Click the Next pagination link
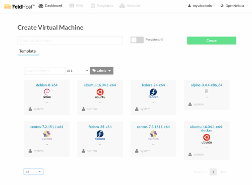252x185 pixels. pos(223,172)
